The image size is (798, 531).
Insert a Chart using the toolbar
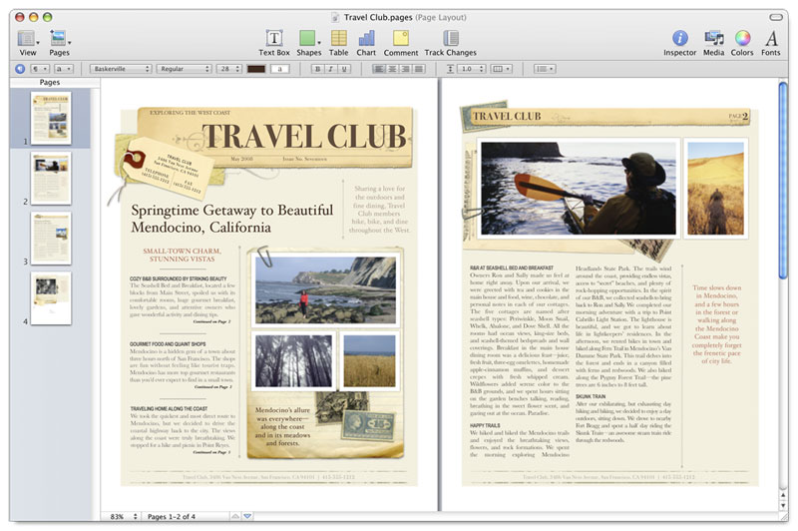coord(366,39)
